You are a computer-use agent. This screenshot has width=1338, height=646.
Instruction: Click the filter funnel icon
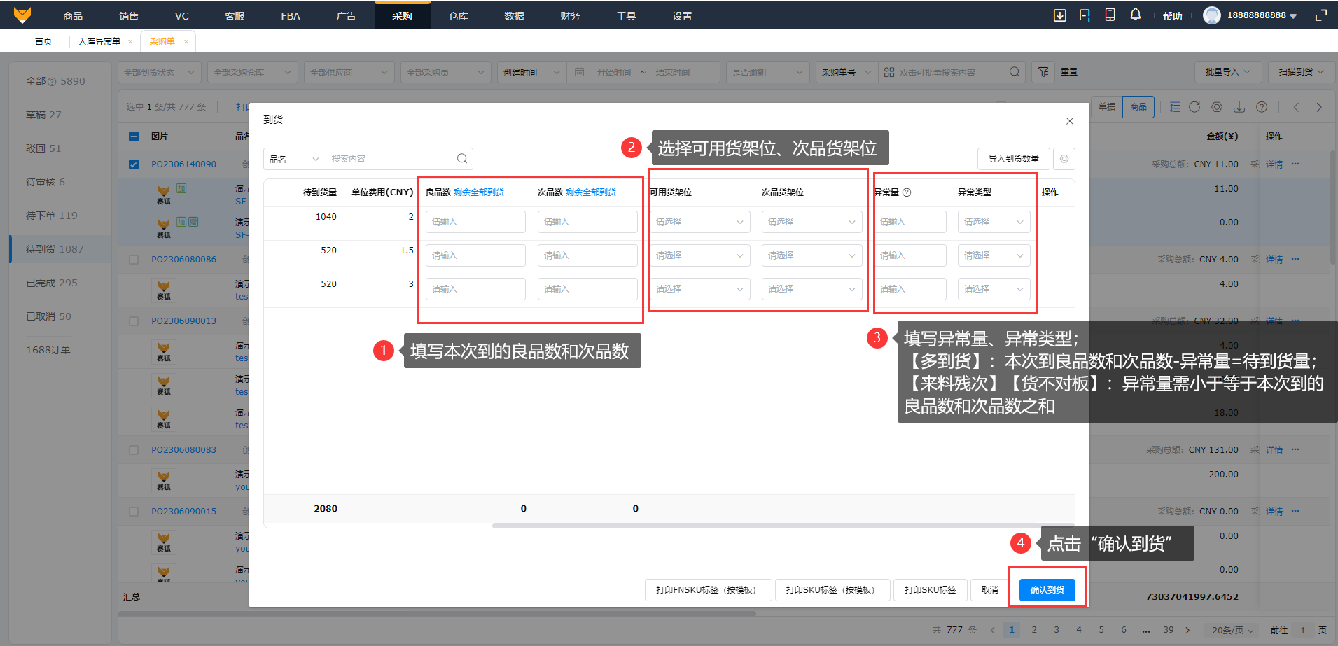[1043, 72]
